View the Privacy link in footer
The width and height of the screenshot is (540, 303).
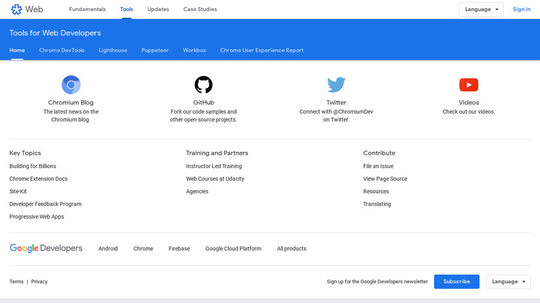point(39,282)
